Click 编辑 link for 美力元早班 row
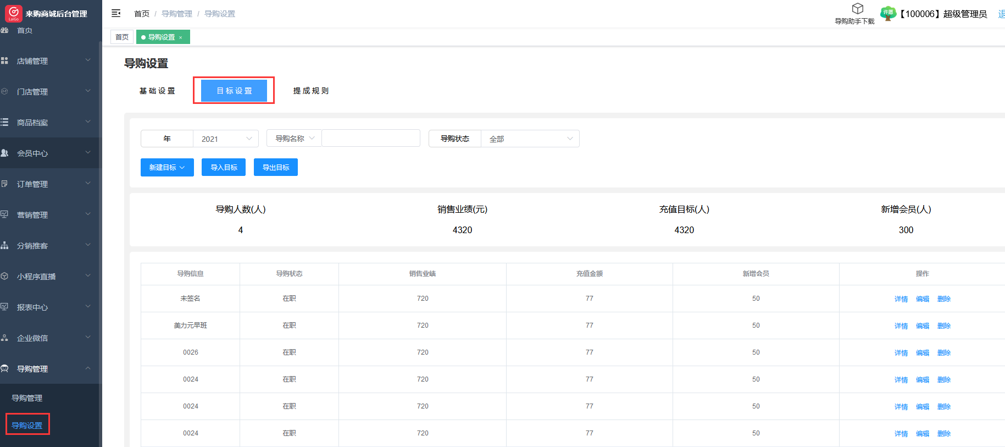This screenshot has height=447, width=1005. coord(922,326)
